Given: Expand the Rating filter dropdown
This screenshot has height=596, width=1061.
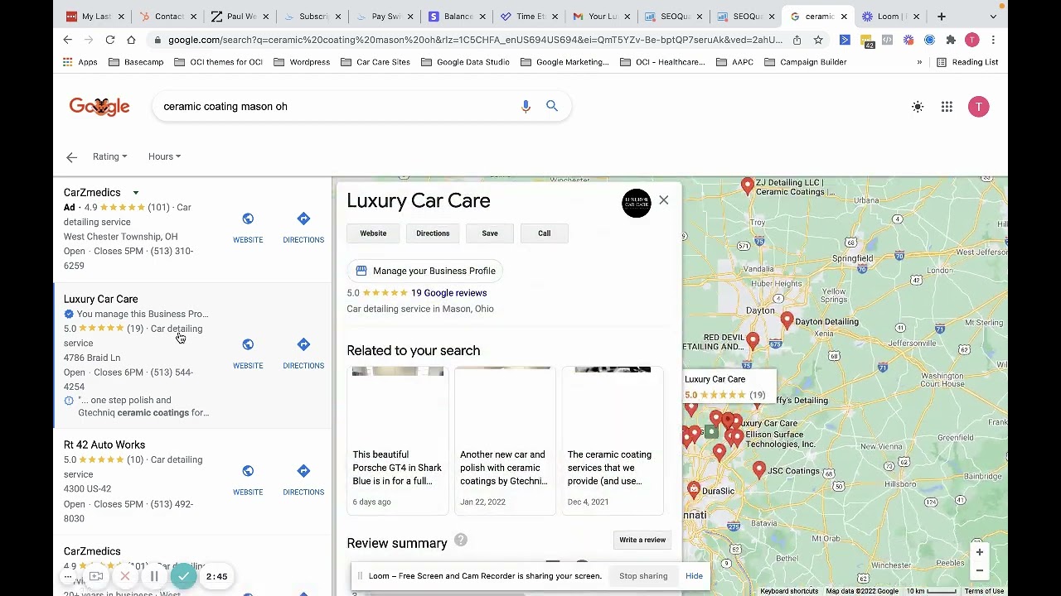Looking at the screenshot, I should click(x=109, y=156).
